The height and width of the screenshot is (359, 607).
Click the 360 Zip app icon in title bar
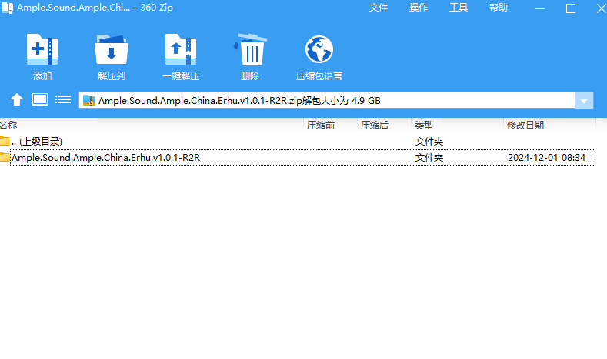pos(7,8)
